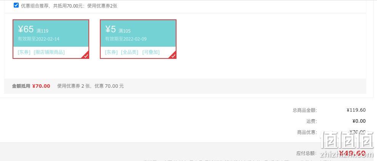
Task: Click the 全品类 tag
Action: tap(130, 52)
